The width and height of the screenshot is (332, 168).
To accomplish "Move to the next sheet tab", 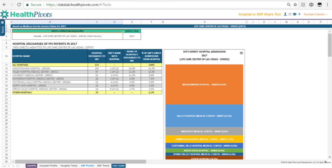I will 13,166.
